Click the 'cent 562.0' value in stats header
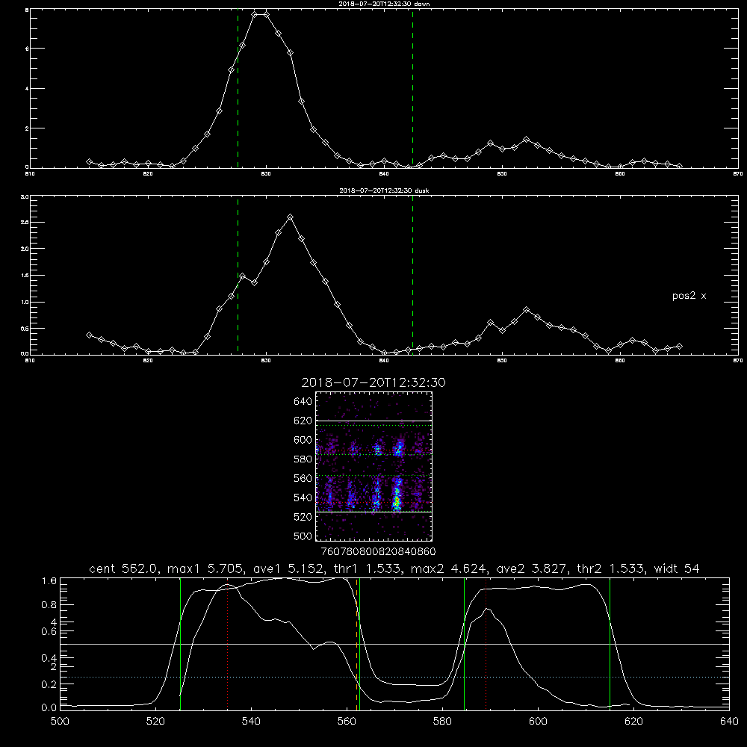This screenshot has height=747, width=747. pyautogui.click(x=123, y=568)
